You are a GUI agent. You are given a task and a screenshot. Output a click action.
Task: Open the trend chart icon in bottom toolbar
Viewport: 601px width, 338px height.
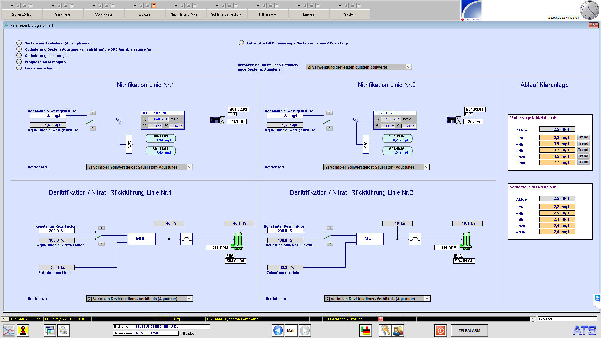[x=9, y=330]
